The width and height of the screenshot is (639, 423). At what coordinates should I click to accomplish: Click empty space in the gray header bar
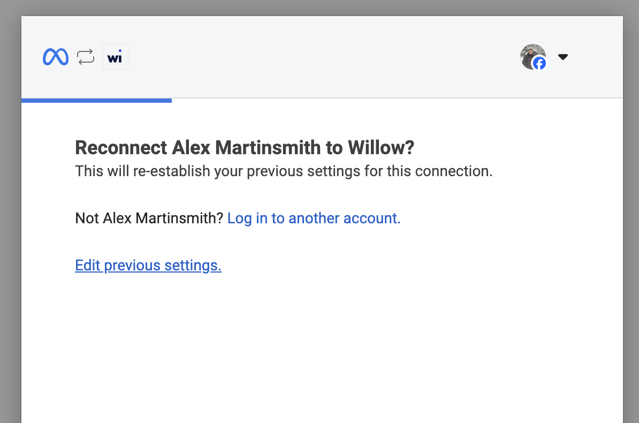(321, 57)
